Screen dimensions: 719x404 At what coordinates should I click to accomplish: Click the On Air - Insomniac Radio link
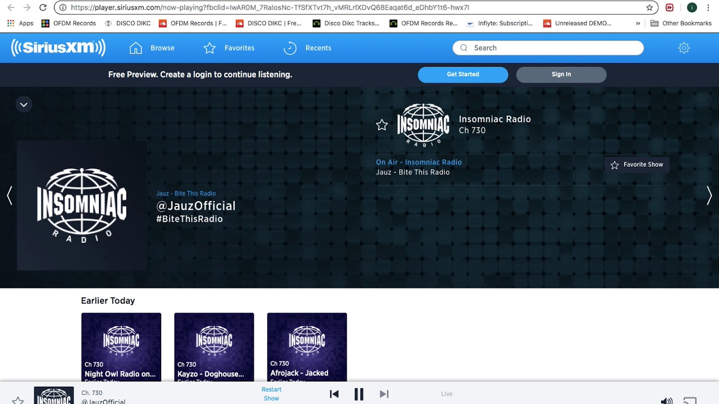point(418,162)
